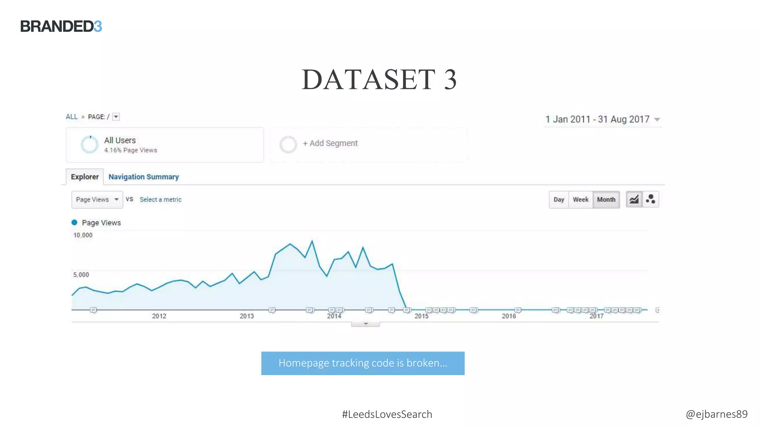Image resolution: width=760 pixels, height=427 pixels.
Task: Open the annotation marker after 2013
Action: [x=272, y=310]
